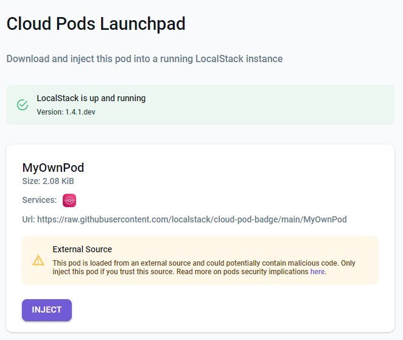Click the INJECT button

pyautogui.click(x=47, y=310)
